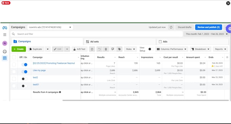Screen dimensions: 231x124
Task: Check the test2 row checkbox
Action: point(14,79)
